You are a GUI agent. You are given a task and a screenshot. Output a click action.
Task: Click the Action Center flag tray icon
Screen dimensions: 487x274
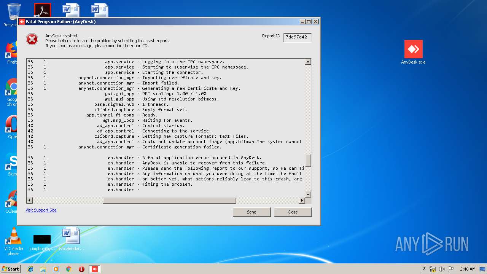[x=451, y=269]
